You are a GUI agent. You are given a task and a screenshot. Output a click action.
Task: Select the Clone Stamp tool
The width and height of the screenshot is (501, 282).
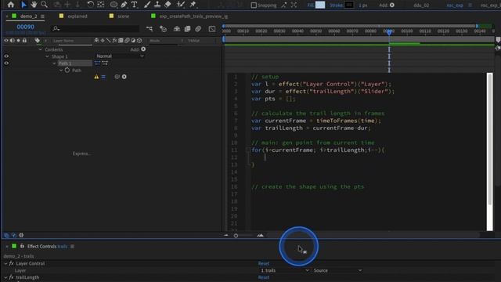pos(157,5)
